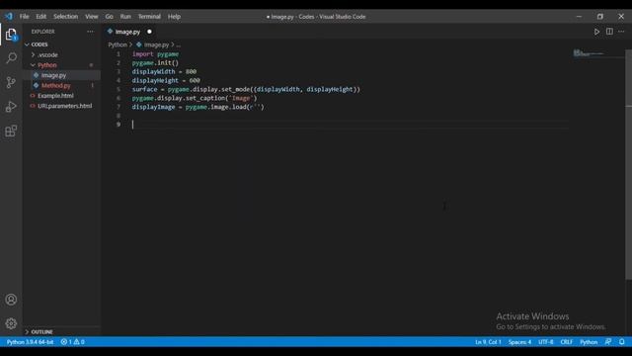Open Method.py in the explorer tree

(56, 86)
